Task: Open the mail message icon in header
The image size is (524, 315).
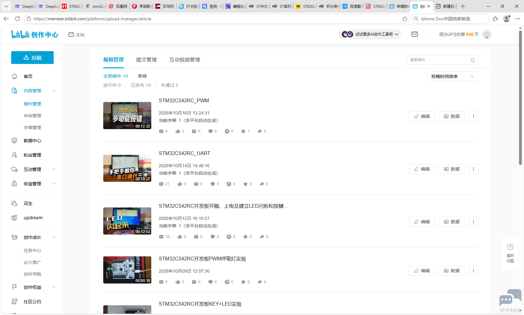Action: click(415, 34)
